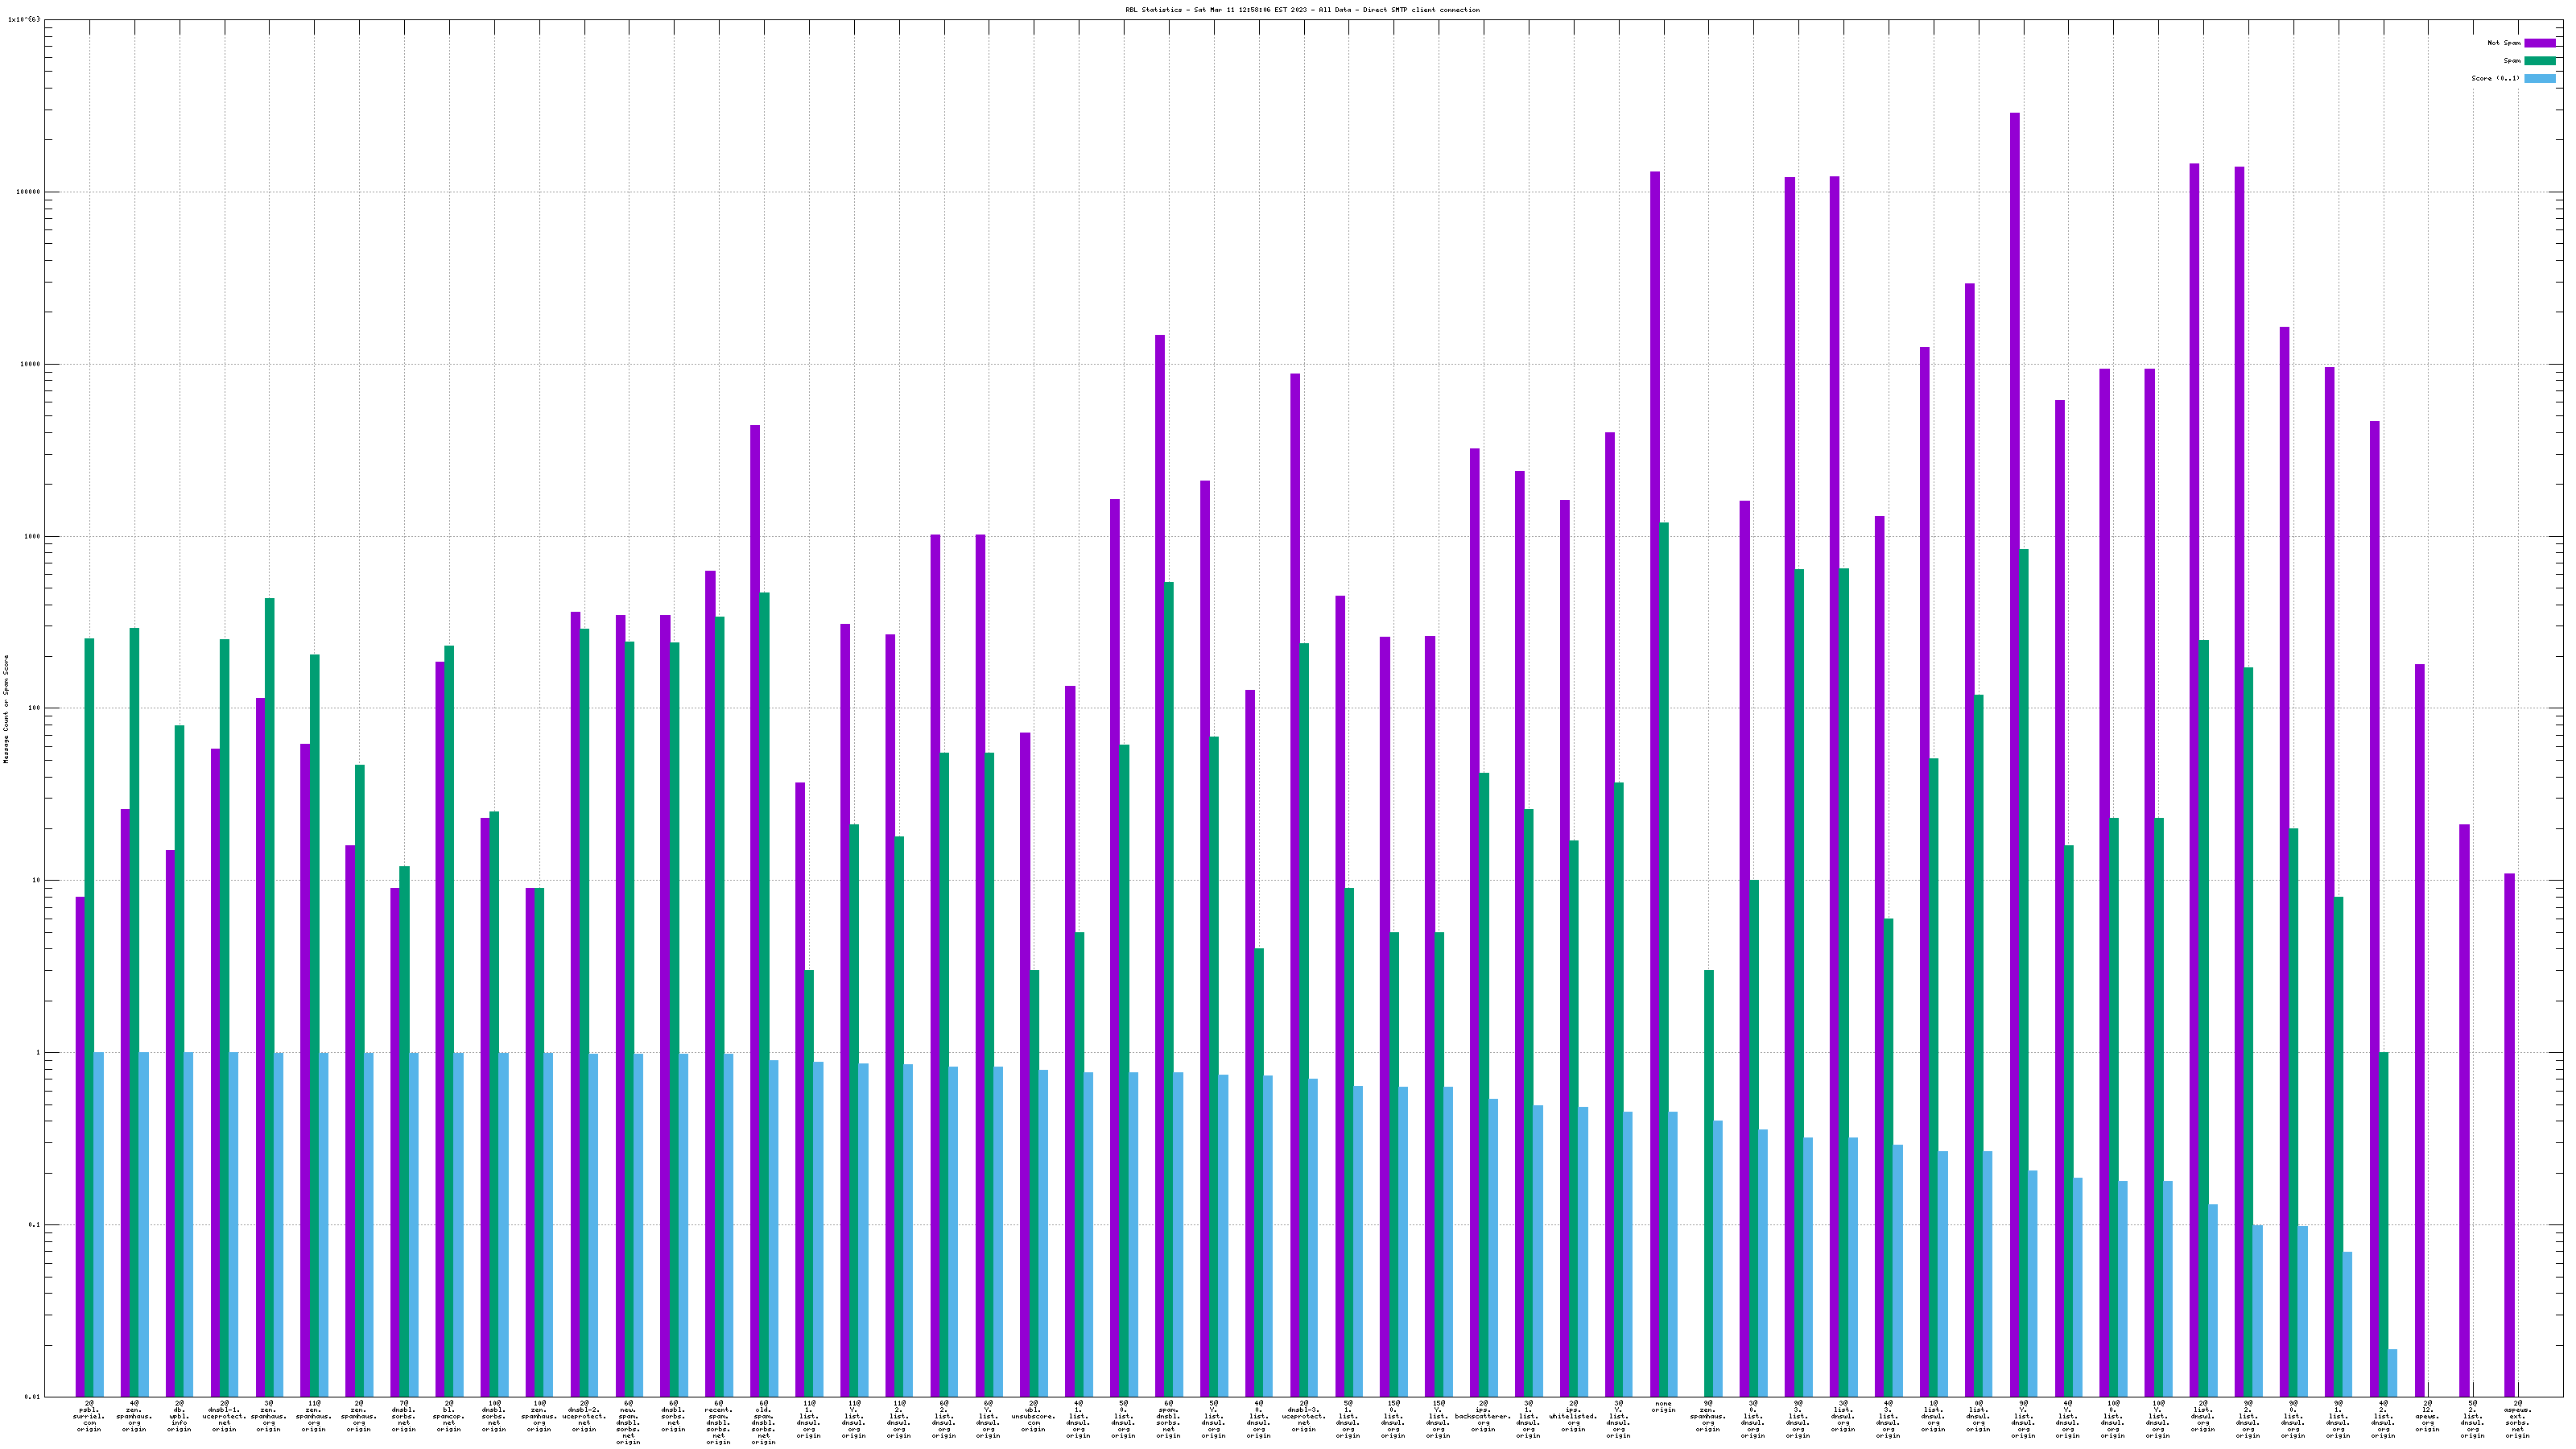Click the 'bl.spamcop.net origin' axis label

449,1416
